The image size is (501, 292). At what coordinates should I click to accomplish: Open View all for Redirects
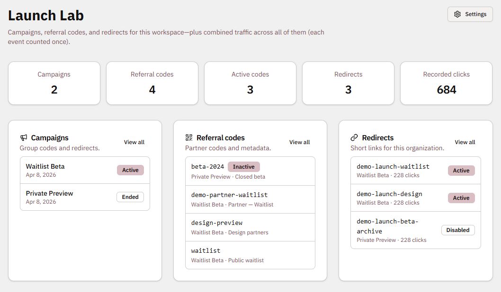click(465, 142)
